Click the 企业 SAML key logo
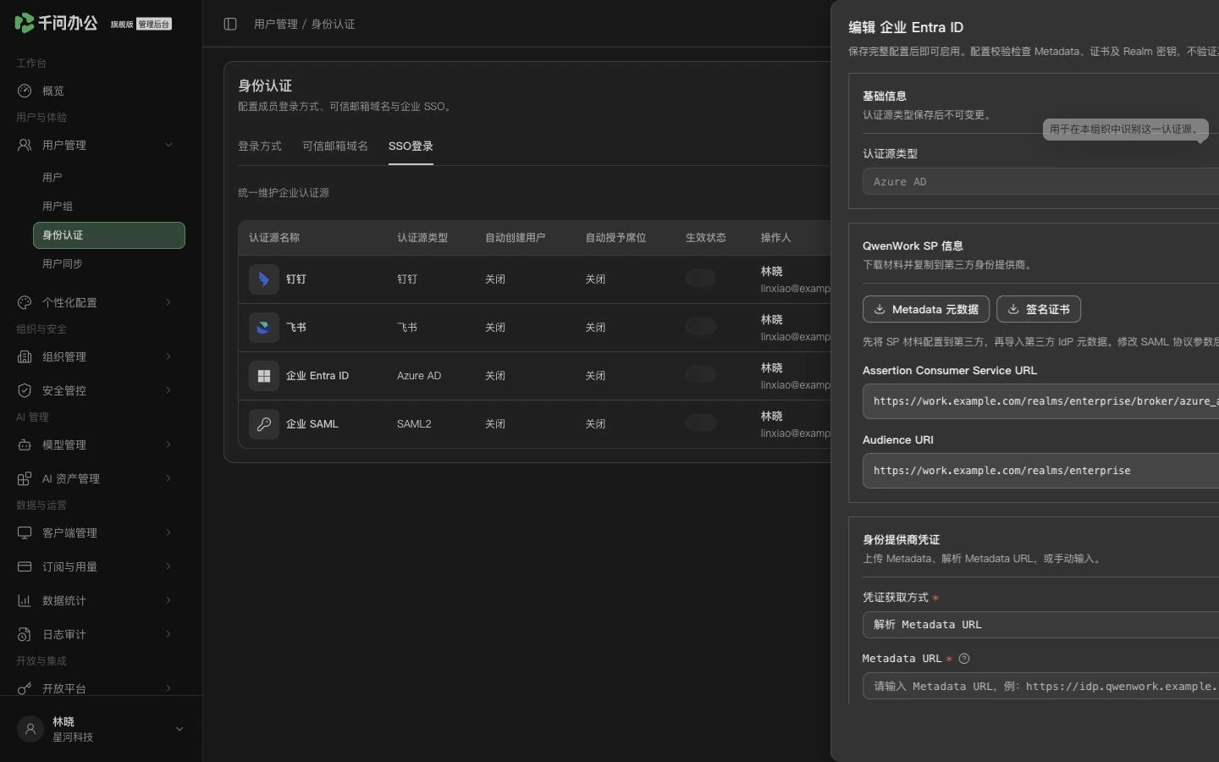Screen dimensions: 1219x762 264,424
